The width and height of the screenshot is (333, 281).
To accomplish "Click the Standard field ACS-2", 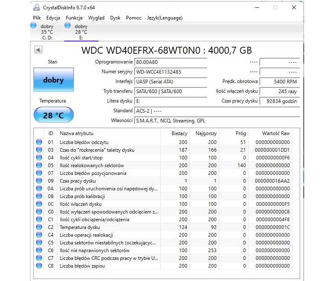I will coord(217,111).
